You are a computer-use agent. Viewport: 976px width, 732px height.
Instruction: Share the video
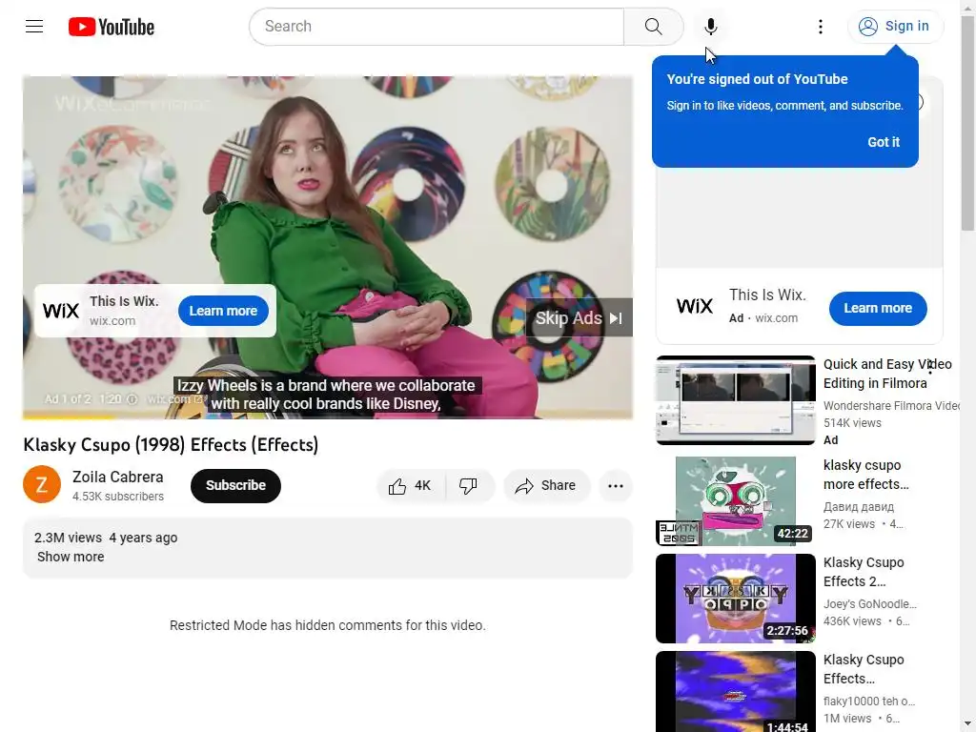[546, 485]
